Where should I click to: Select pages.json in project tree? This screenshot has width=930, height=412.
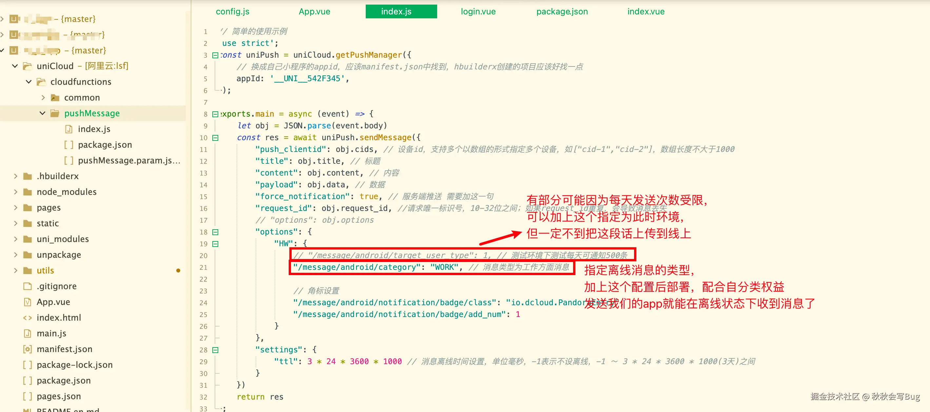(58, 396)
